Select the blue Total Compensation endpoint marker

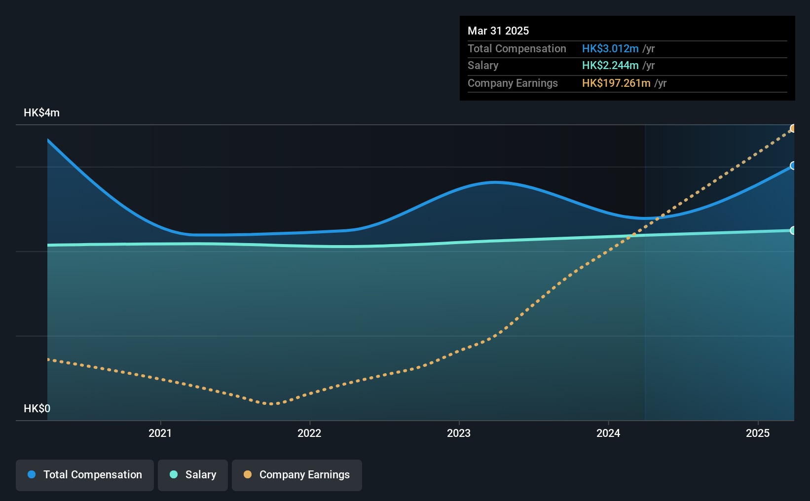[x=793, y=166]
